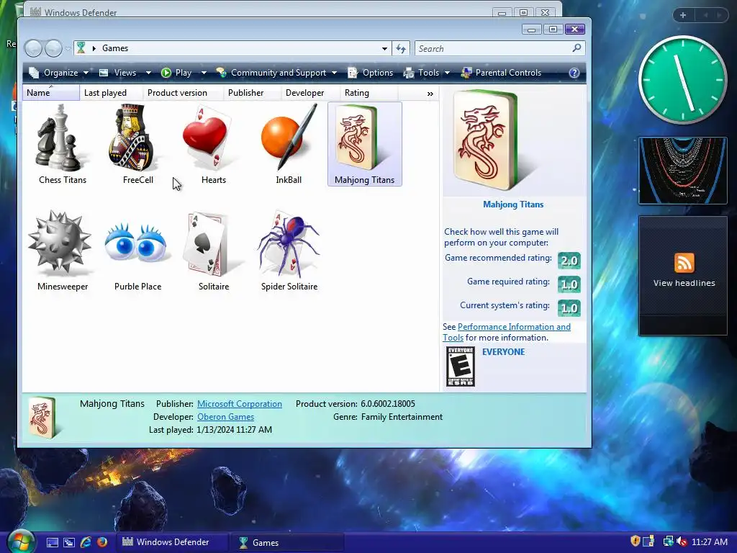Open the Organize menu

pyautogui.click(x=58, y=73)
